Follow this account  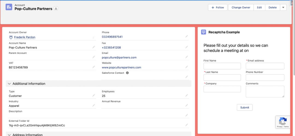tap(218, 8)
